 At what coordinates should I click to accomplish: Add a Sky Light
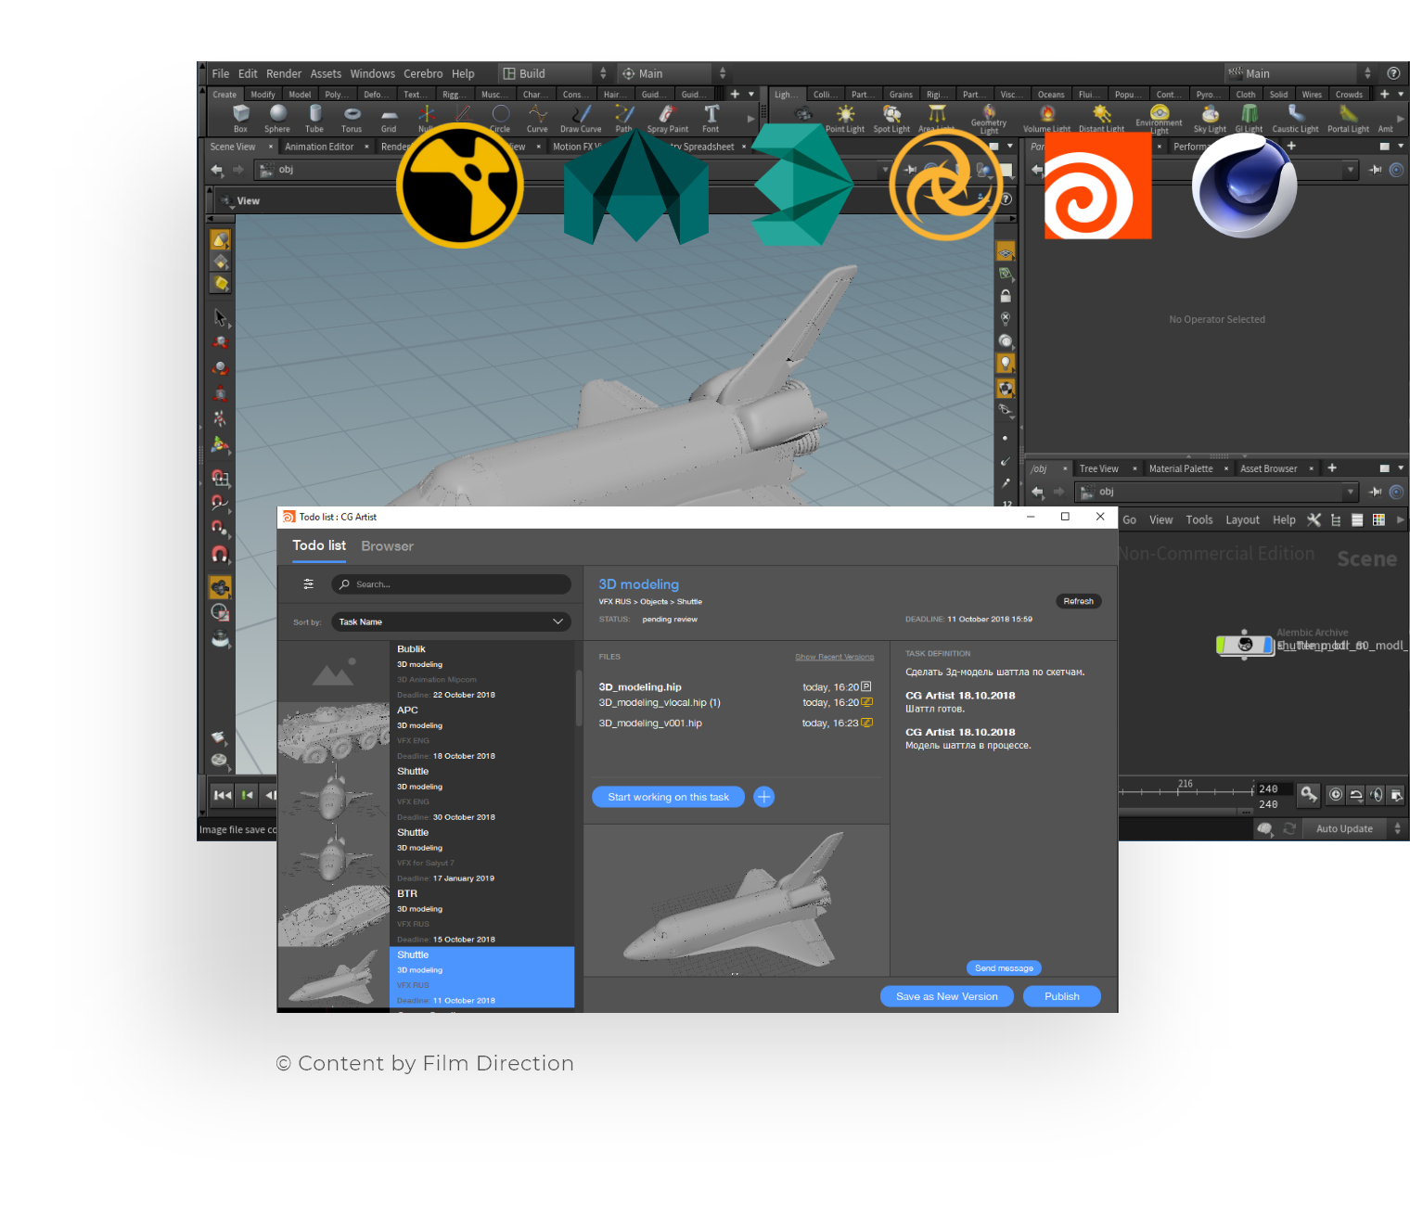1210,118
